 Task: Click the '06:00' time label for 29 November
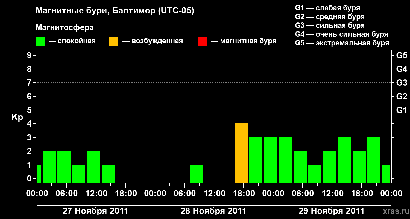pos(303,194)
